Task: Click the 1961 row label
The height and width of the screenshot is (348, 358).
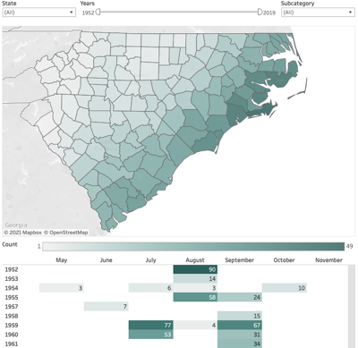Action: [12, 344]
